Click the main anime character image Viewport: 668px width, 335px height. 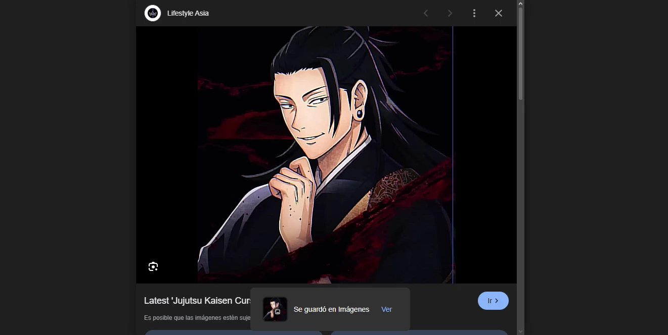click(326, 155)
